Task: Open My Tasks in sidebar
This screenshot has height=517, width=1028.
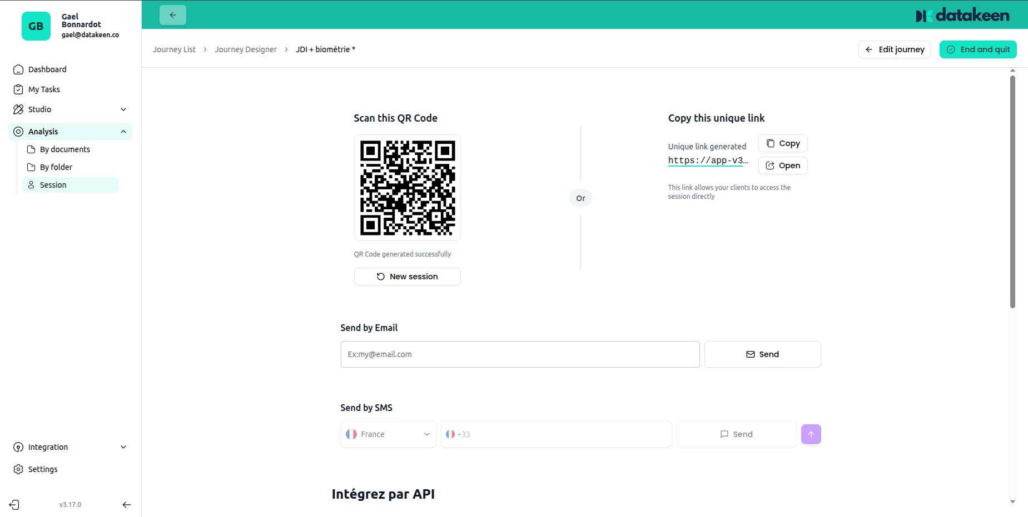Action: pos(71,89)
